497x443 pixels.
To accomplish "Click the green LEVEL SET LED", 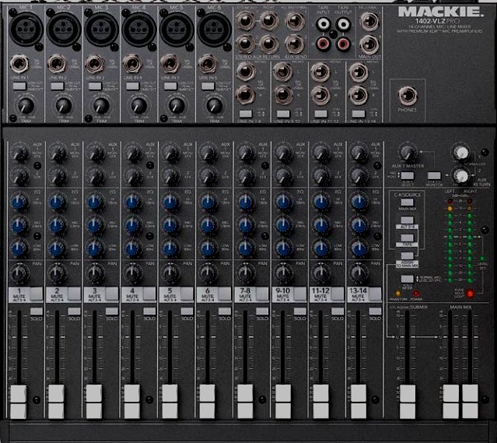I will pyautogui.click(x=482, y=258).
